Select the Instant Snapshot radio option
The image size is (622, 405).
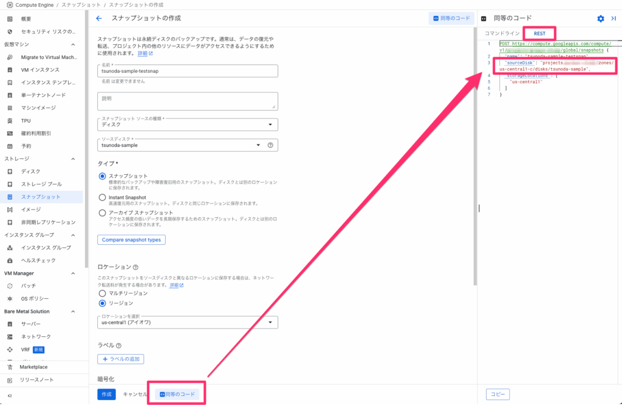(x=102, y=197)
